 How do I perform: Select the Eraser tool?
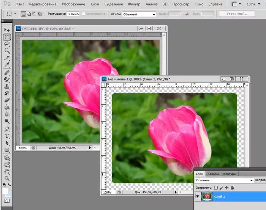pos(7,100)
